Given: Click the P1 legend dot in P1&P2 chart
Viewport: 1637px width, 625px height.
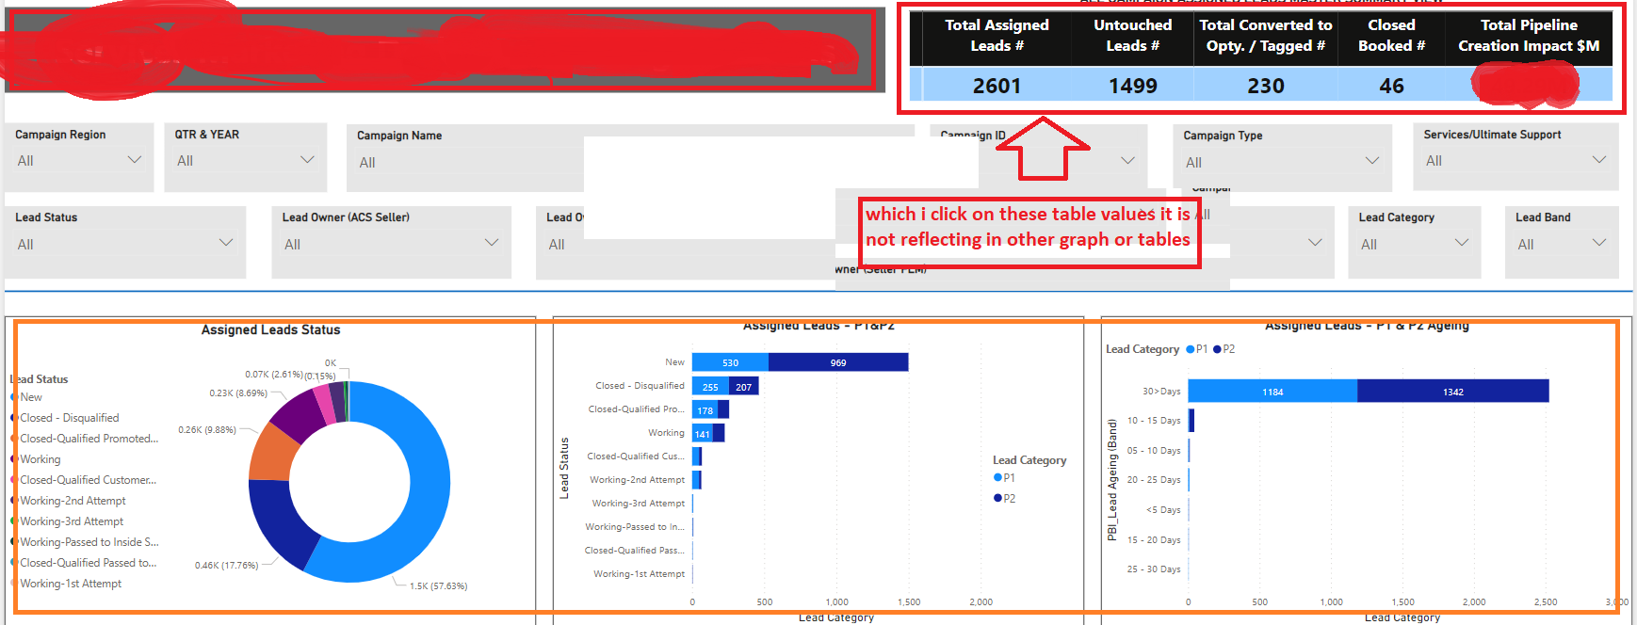Looking at the screenshot, I should tap(997, 478).
